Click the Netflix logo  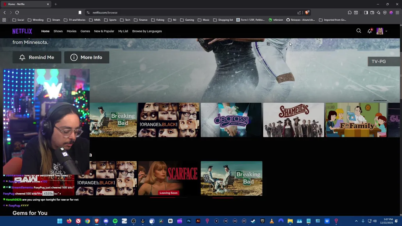coord(22,31)
